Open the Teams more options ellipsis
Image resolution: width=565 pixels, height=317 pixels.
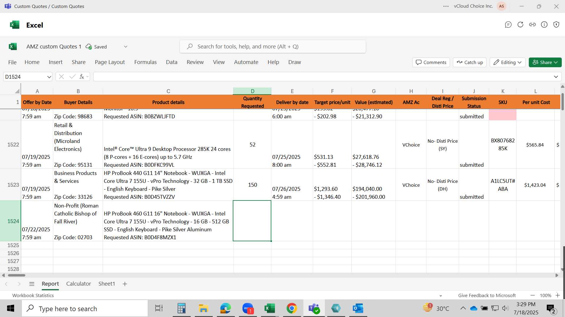coord(446,6)
